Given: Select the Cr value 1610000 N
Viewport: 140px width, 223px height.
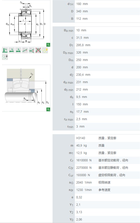Looking at the screenshot, I should [84, 160].
